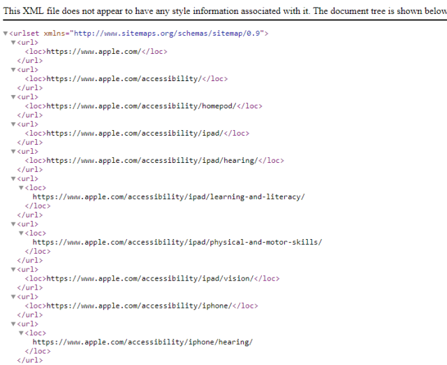Click the xmlns attribute name
The width and height of the screenshot is (447, 365).
pos(54,34)
